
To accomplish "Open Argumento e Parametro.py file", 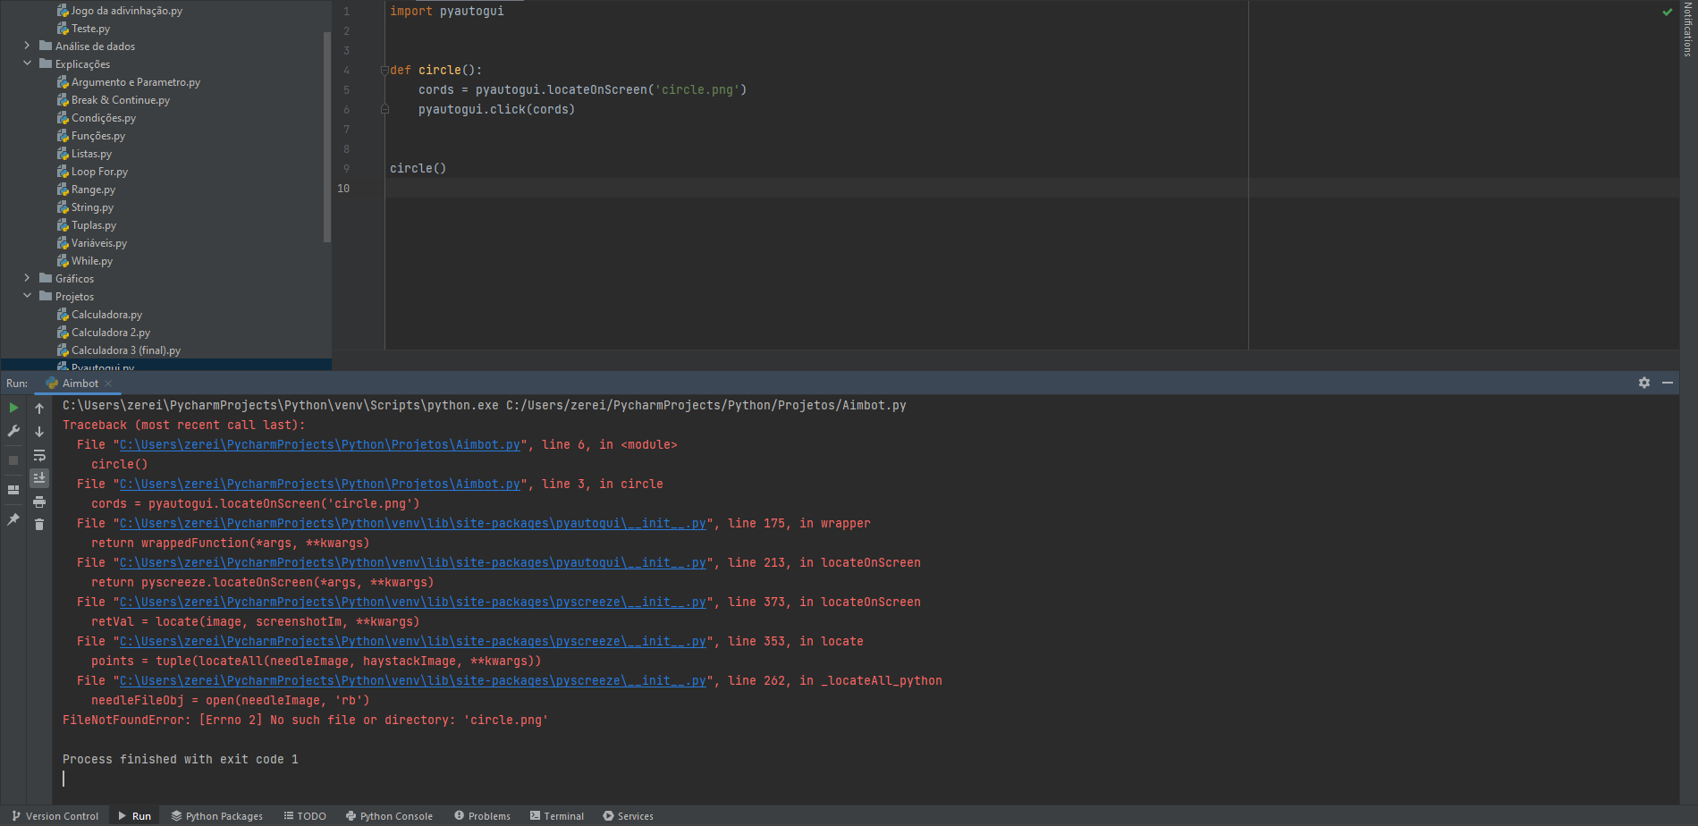I will tap(135, 82).
